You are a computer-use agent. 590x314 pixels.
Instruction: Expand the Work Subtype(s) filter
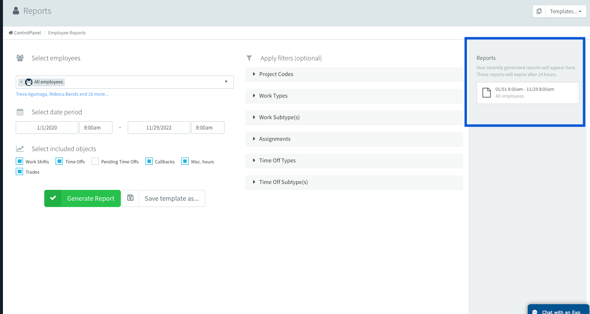pyautogui.click(x=354, y=117)
